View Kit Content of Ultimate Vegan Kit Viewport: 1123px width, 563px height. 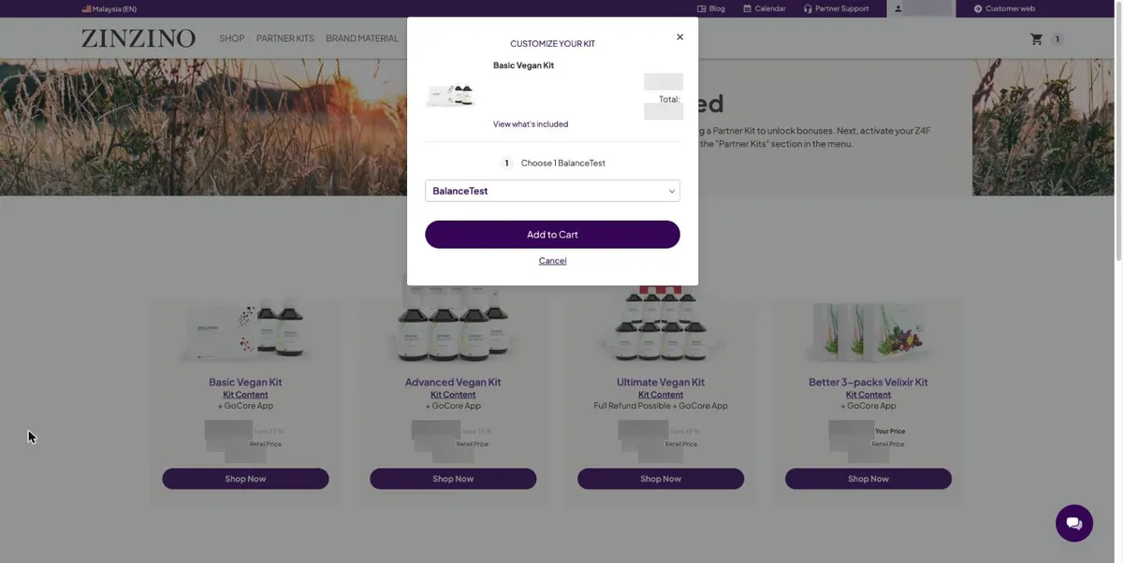coord(661,395)
